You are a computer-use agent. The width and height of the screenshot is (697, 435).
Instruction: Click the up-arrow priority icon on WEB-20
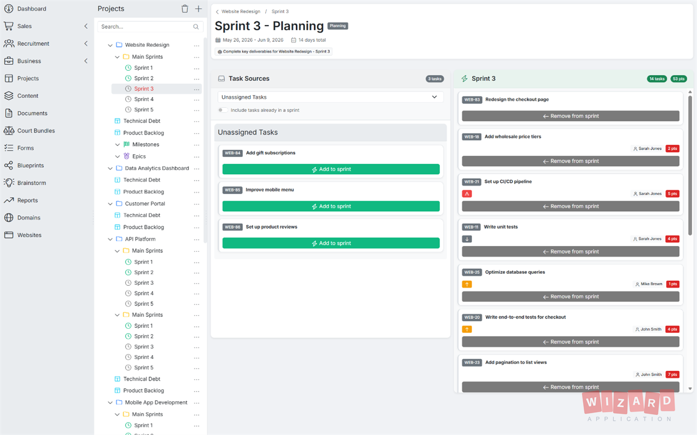point(467,329)
